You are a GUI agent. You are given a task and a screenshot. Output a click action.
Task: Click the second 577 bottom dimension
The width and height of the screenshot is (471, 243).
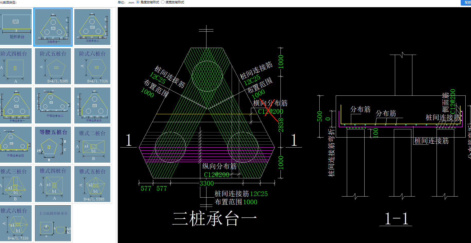162,189
